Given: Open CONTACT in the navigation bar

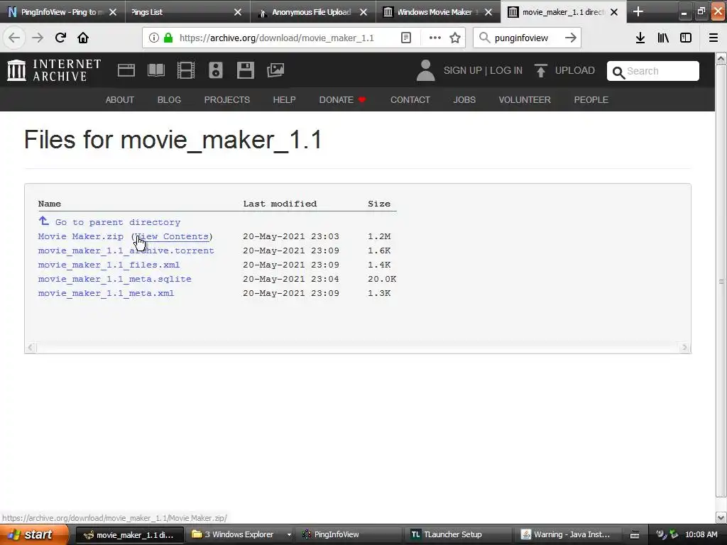Looking at the screenshot, I should coord(410,99).
